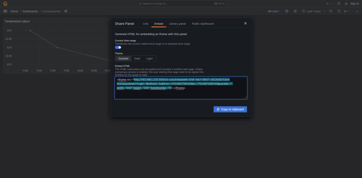Expand the 5s refresh interval dropdown

click(347, 11)
